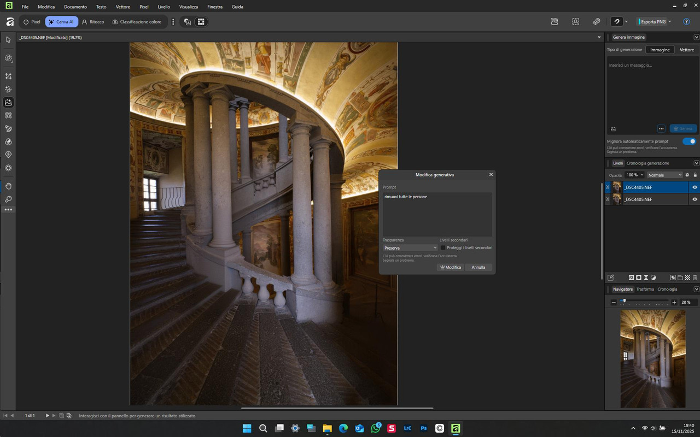The height and width of the screenshot is (437, 700).
Task: Open the three-dot options beside Genera
Action: pos(661,129)
